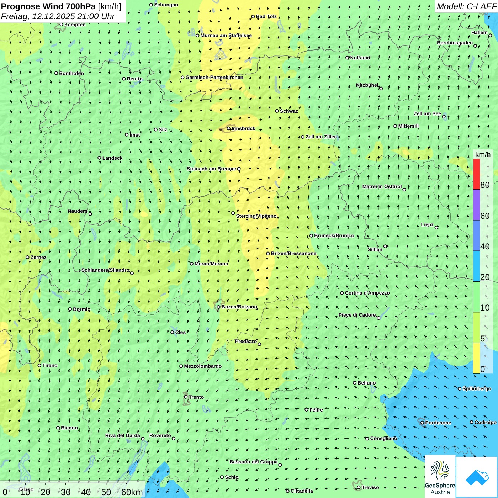
Task: Click the 'Brixen/Bressanone' label
Action: [293, 253]
